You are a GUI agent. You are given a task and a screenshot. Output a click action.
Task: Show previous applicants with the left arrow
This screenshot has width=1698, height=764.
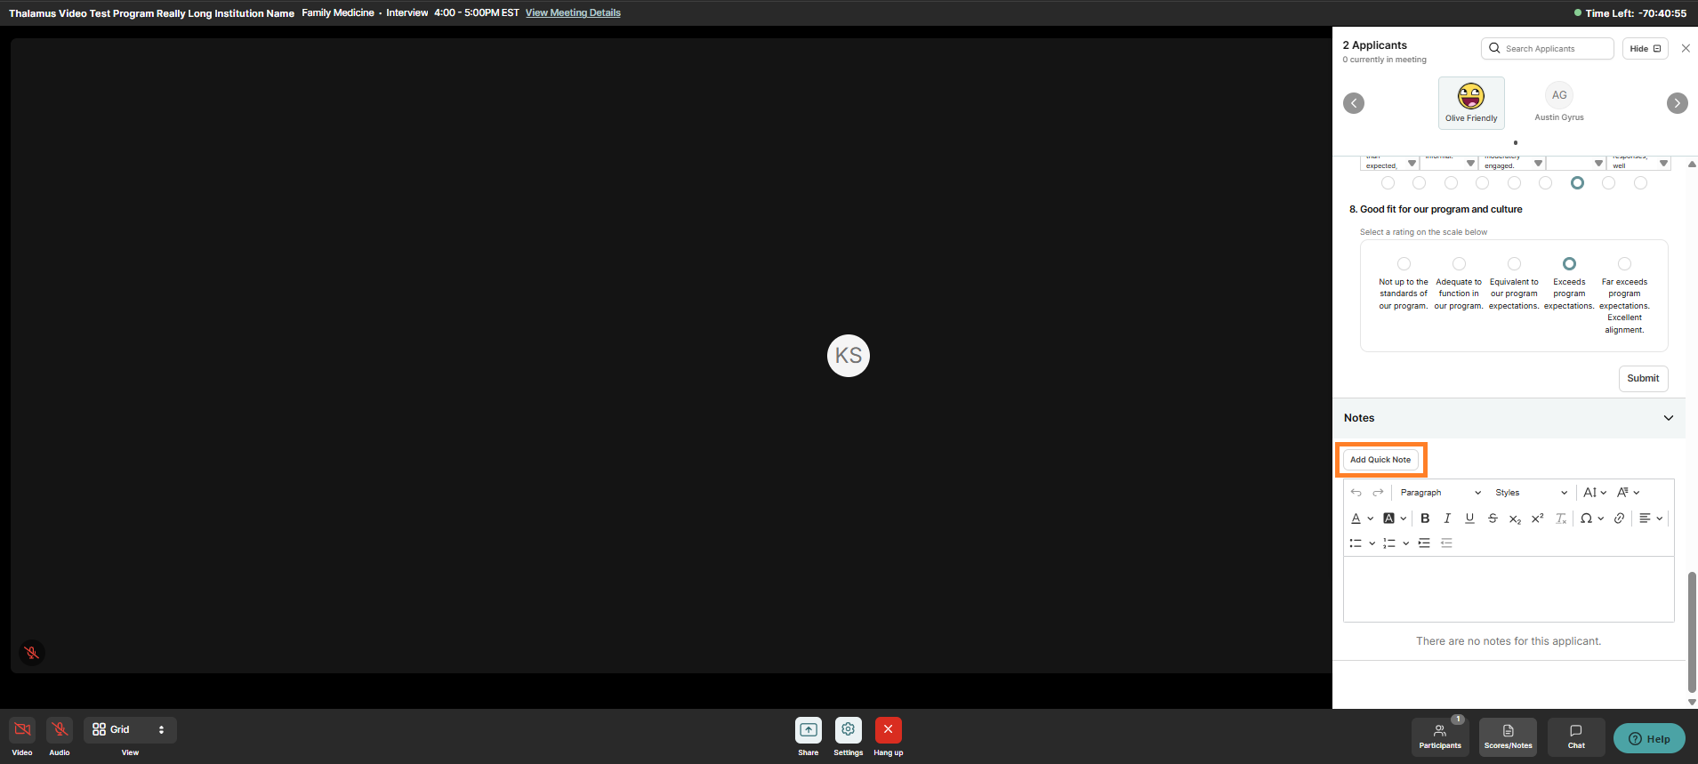point(1354,103)
